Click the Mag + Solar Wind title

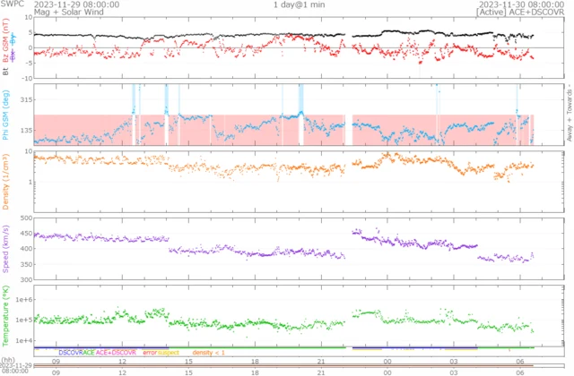pyautogui.click(x=69, y=12)
